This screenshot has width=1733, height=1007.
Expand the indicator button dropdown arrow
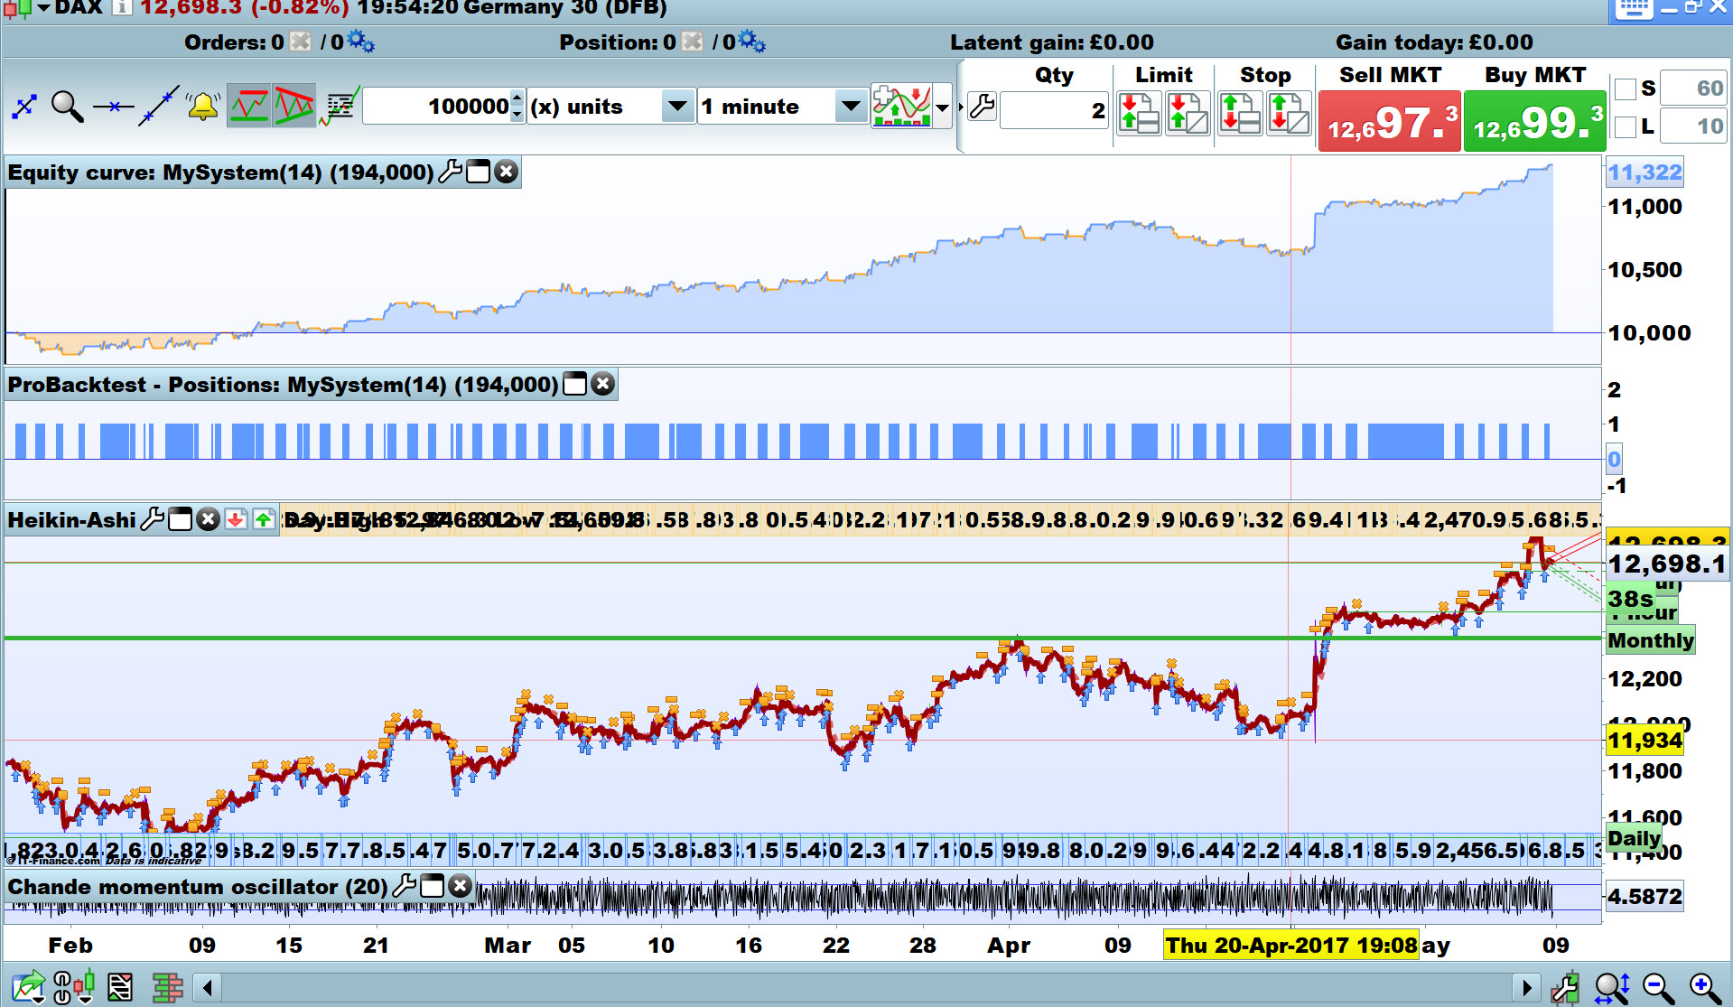(943, 107)
